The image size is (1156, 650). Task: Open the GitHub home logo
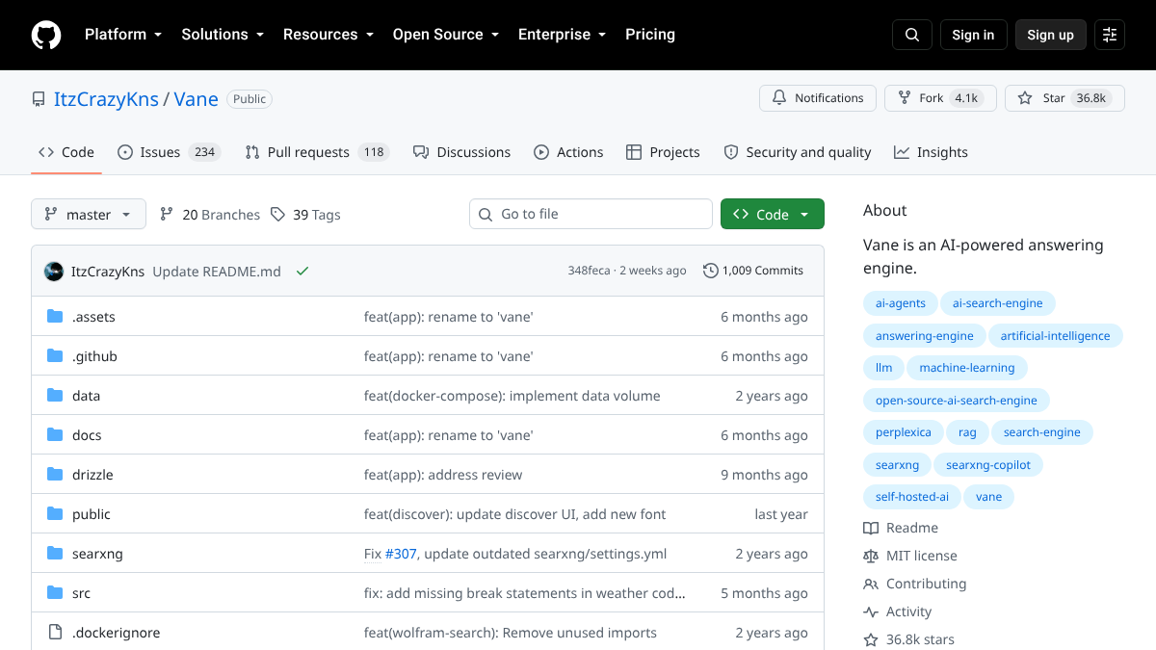pos(46,35)
